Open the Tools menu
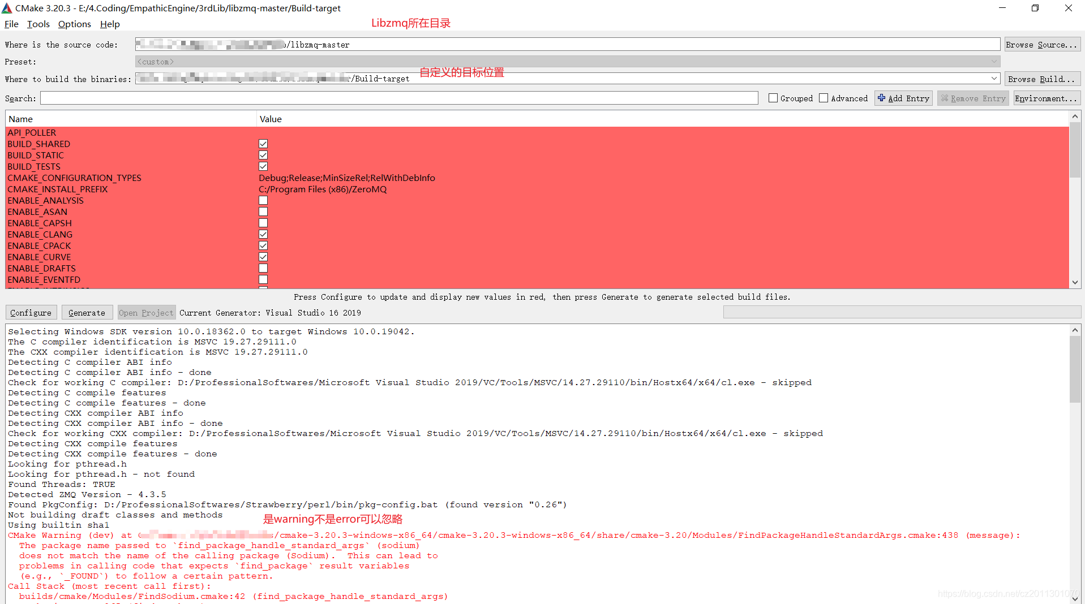The image size is (1085, 604). pos(38,24)
